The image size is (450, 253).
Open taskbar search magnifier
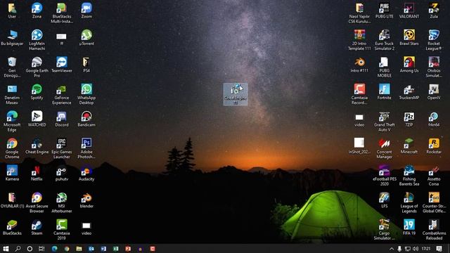point(18,248)
